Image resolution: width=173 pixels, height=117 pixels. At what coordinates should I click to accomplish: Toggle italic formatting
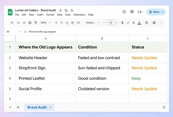(128, 23)
